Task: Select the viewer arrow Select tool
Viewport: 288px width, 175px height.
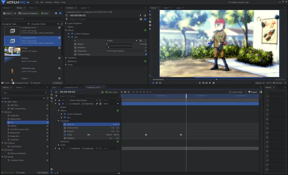Action: [150, 11]
